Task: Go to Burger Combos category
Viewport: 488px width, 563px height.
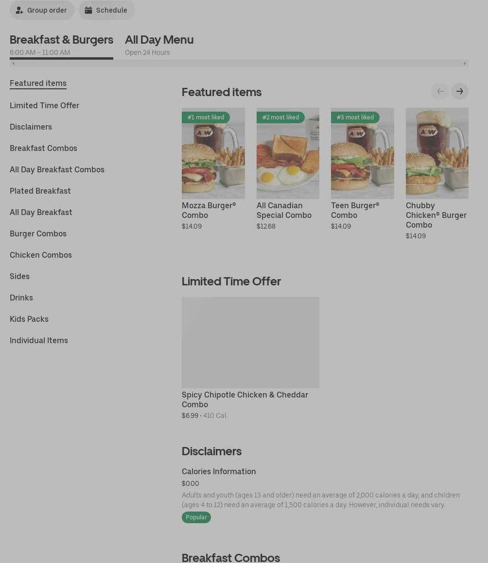Action: click(x=38, y=233)
